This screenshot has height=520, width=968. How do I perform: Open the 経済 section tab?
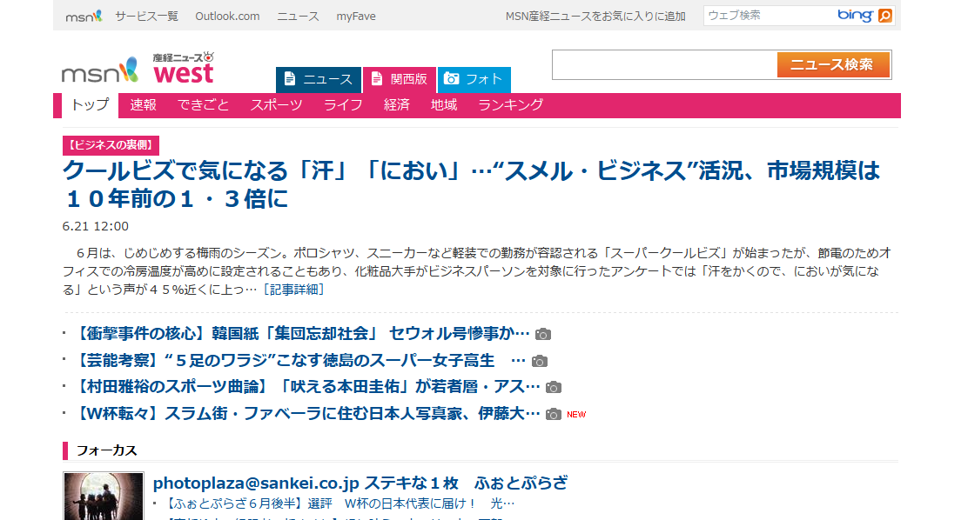(398, 105)
